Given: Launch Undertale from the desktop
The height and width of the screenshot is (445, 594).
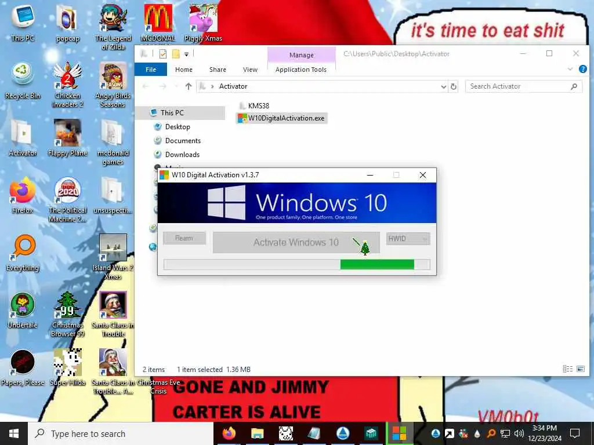Looking at the screenshot, I should coord(23,311).
